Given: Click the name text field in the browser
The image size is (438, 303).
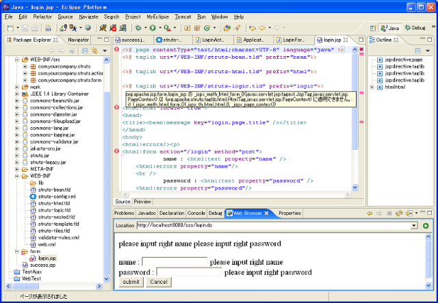Looking at the screenshot, I should [x=175, y=262].
